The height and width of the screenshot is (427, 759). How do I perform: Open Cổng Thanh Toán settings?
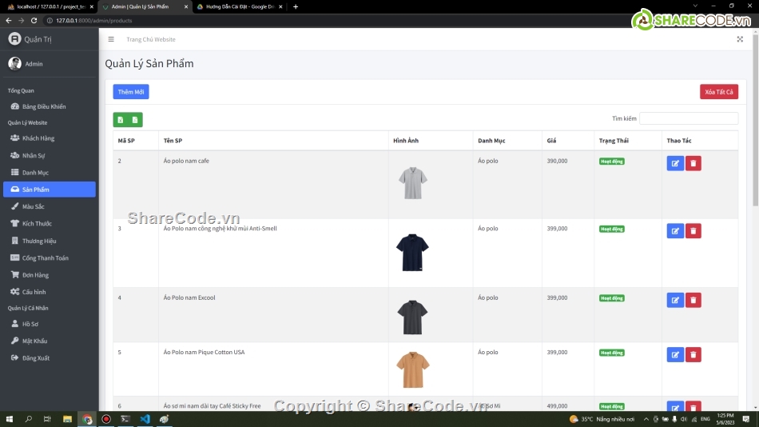click(50, 257)
